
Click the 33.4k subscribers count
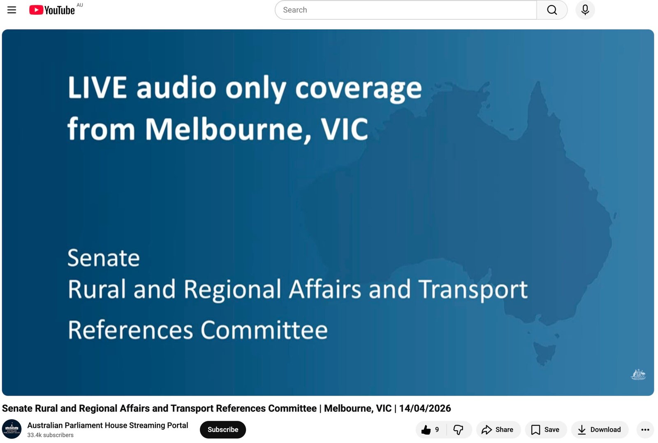[50, 435]
